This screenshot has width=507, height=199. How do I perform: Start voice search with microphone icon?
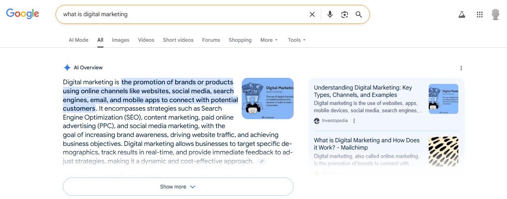pos(330,15)
